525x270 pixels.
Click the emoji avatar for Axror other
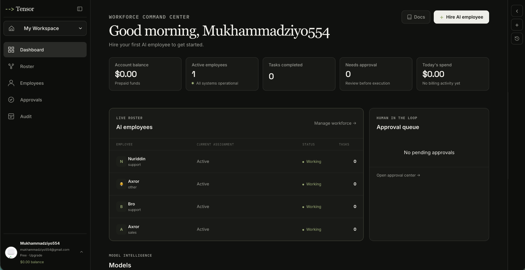click(x=121, y=184)
